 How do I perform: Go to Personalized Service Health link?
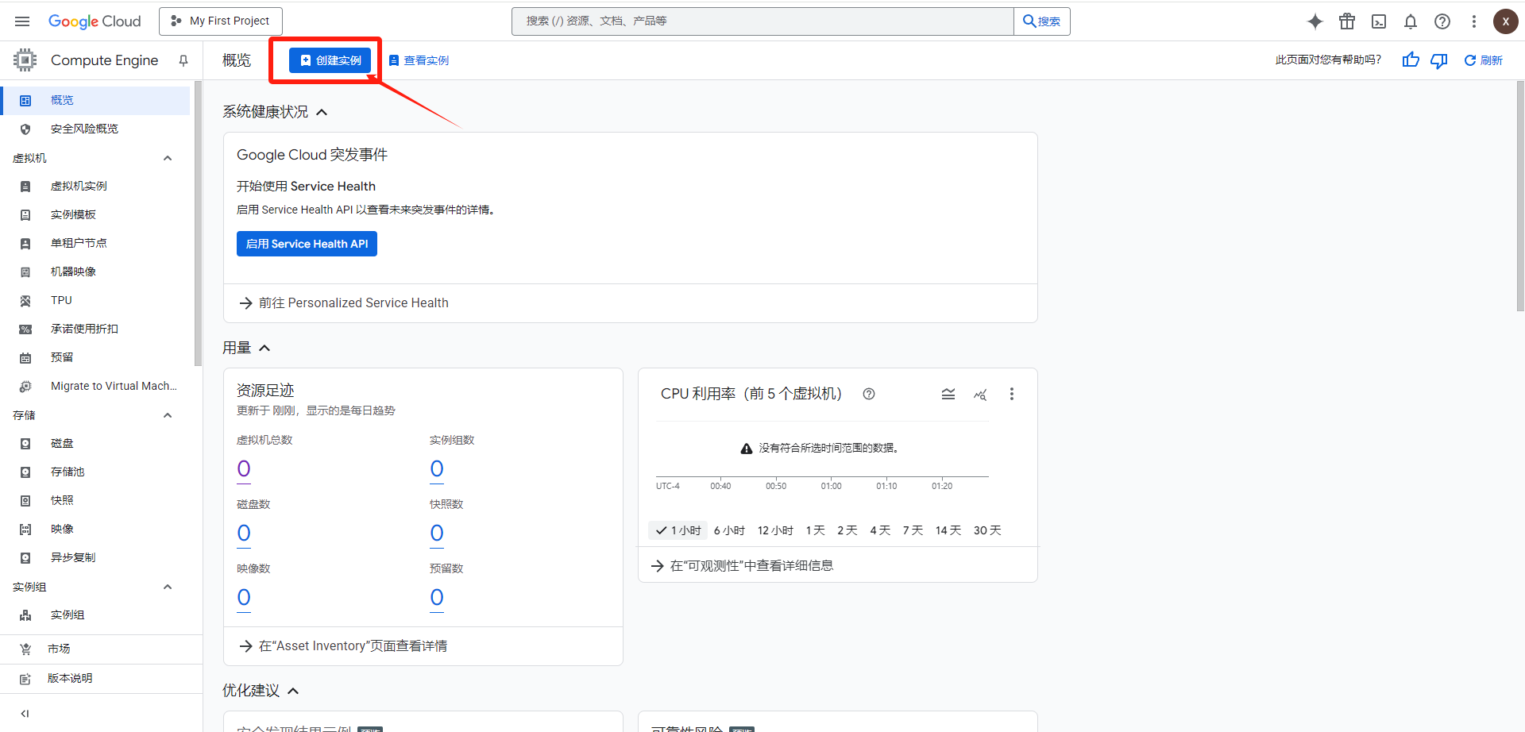pos(343,303)
